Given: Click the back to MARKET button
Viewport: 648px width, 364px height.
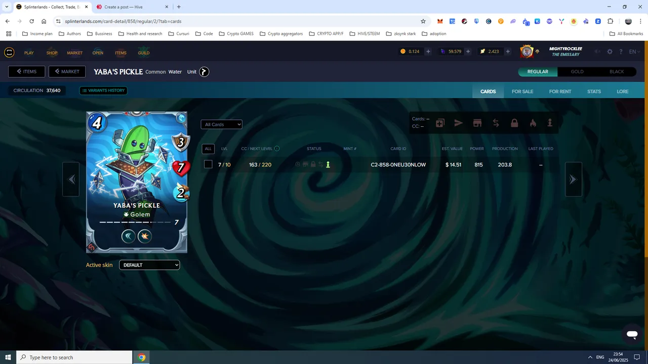Looking at the screenshot, I should point(67,72).
